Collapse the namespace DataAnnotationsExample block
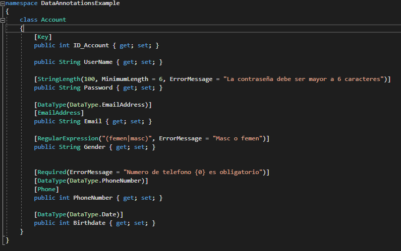 [x=3, y=4]
